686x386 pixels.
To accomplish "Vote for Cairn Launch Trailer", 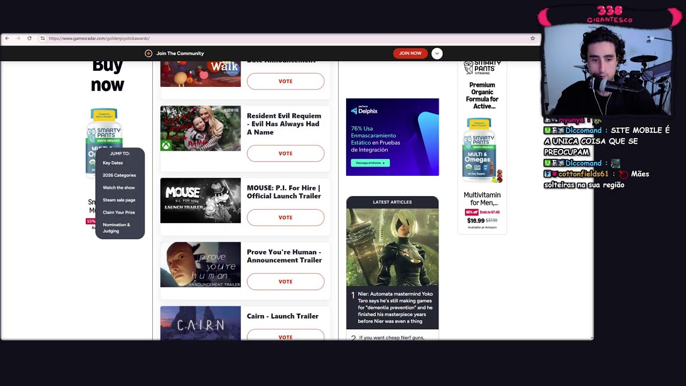I will tap(286, 336).
